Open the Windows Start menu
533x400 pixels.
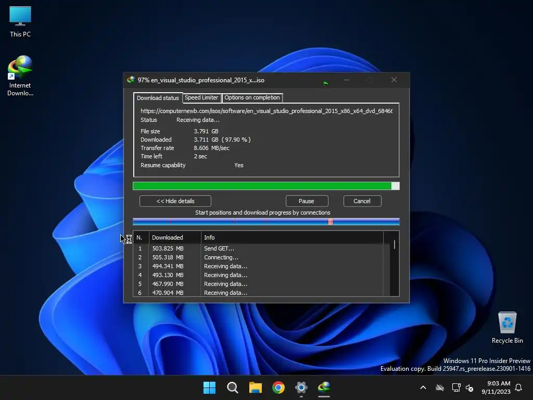click(x=209, y=387)
